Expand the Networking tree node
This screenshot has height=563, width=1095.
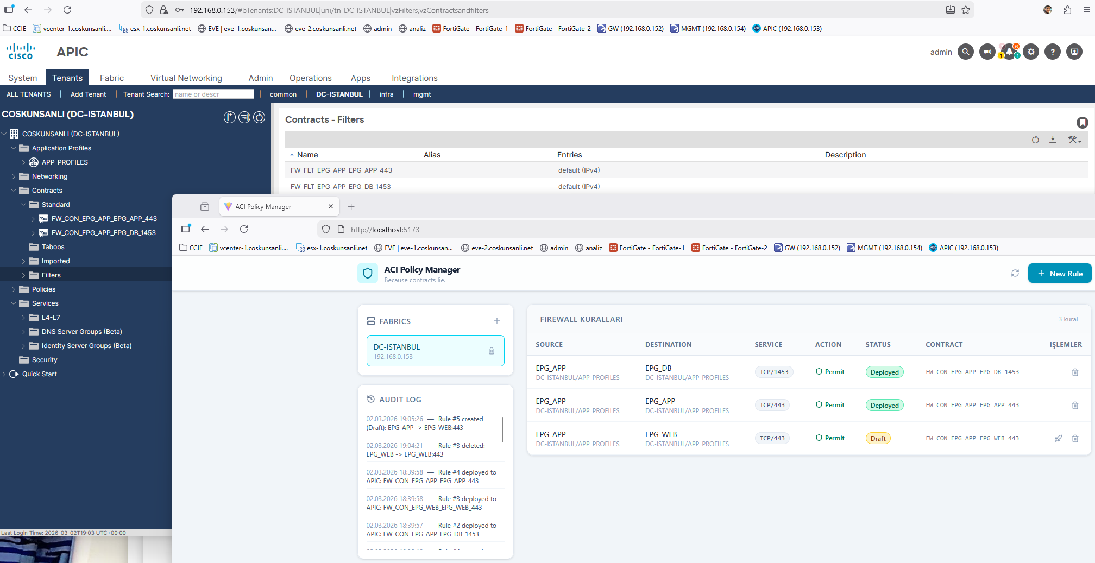click(14, 176)
